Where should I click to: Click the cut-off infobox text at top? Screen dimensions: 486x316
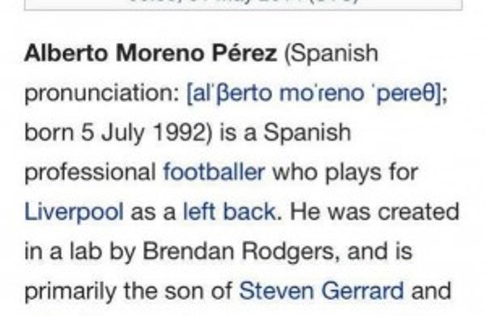pos(243,1)
